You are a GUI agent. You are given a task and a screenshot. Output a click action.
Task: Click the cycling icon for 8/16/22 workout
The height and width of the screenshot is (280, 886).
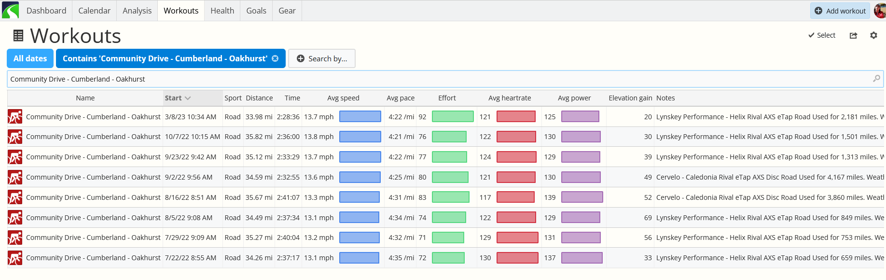(x=15, y=197)
